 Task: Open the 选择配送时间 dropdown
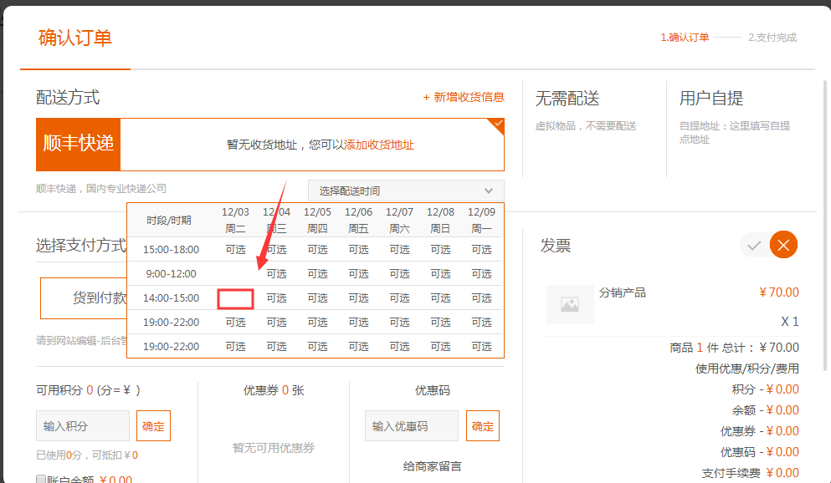(406, 191)
